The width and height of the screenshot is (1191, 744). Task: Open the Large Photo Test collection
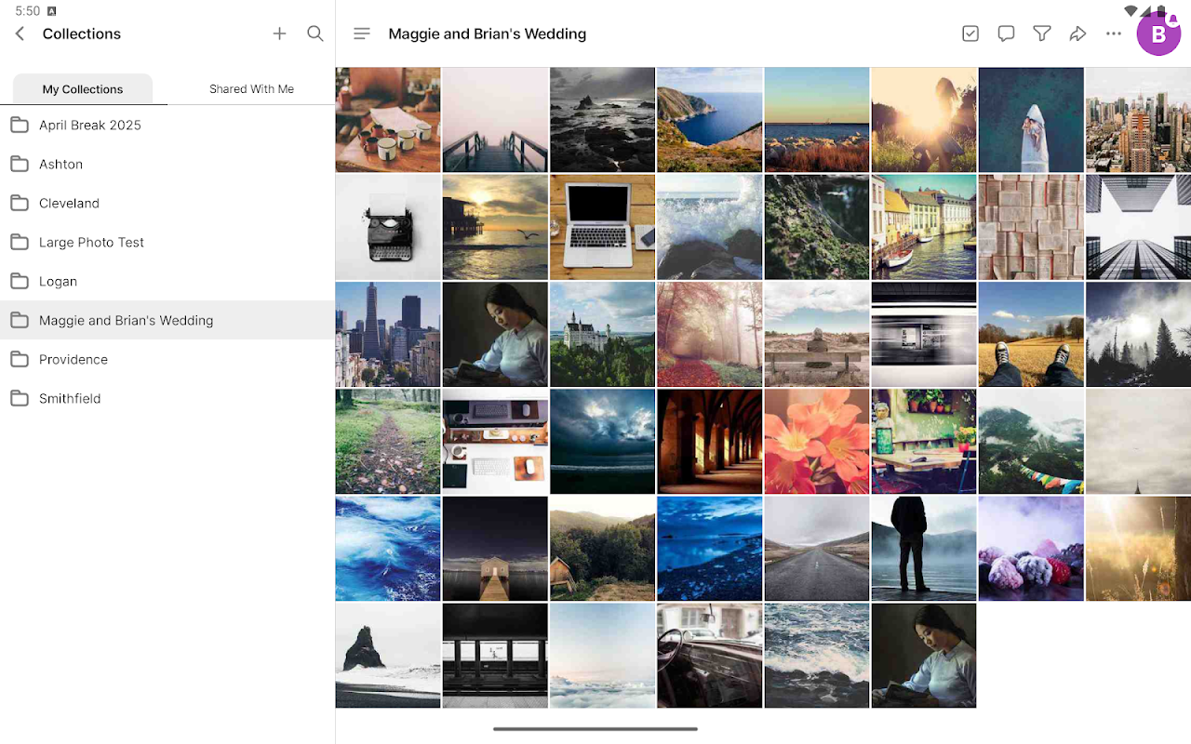point(167,242)
